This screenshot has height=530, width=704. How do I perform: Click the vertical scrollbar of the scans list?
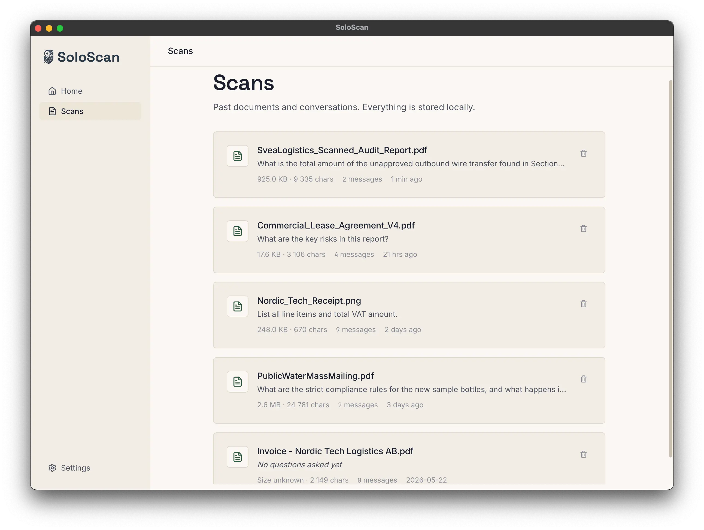(x=670, y=269)
